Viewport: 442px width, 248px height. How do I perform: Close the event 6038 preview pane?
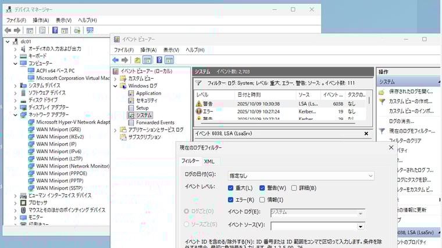(366, 133)
